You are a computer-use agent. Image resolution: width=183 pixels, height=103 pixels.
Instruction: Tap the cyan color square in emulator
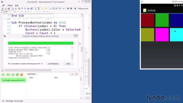click(176, 35)
